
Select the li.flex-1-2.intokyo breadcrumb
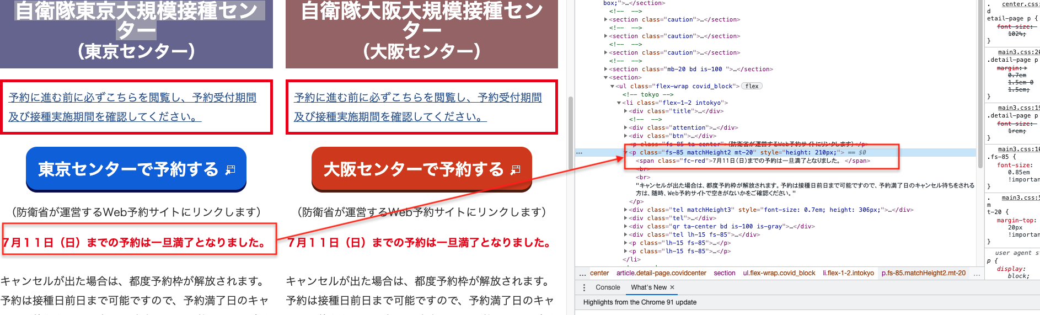848,273
